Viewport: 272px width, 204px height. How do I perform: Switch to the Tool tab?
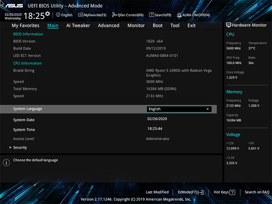(x=175, y=26)
